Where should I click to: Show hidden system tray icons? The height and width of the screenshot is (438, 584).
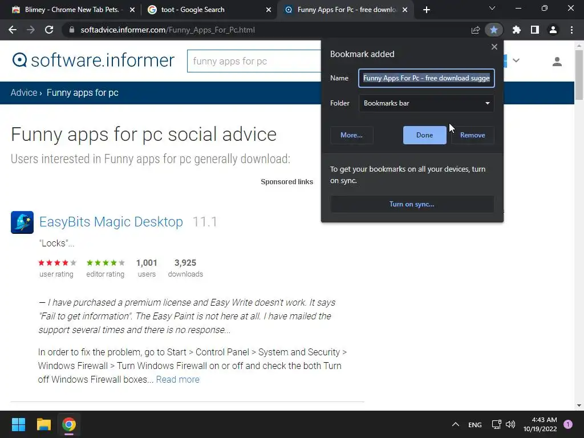[x=455, y=424]
